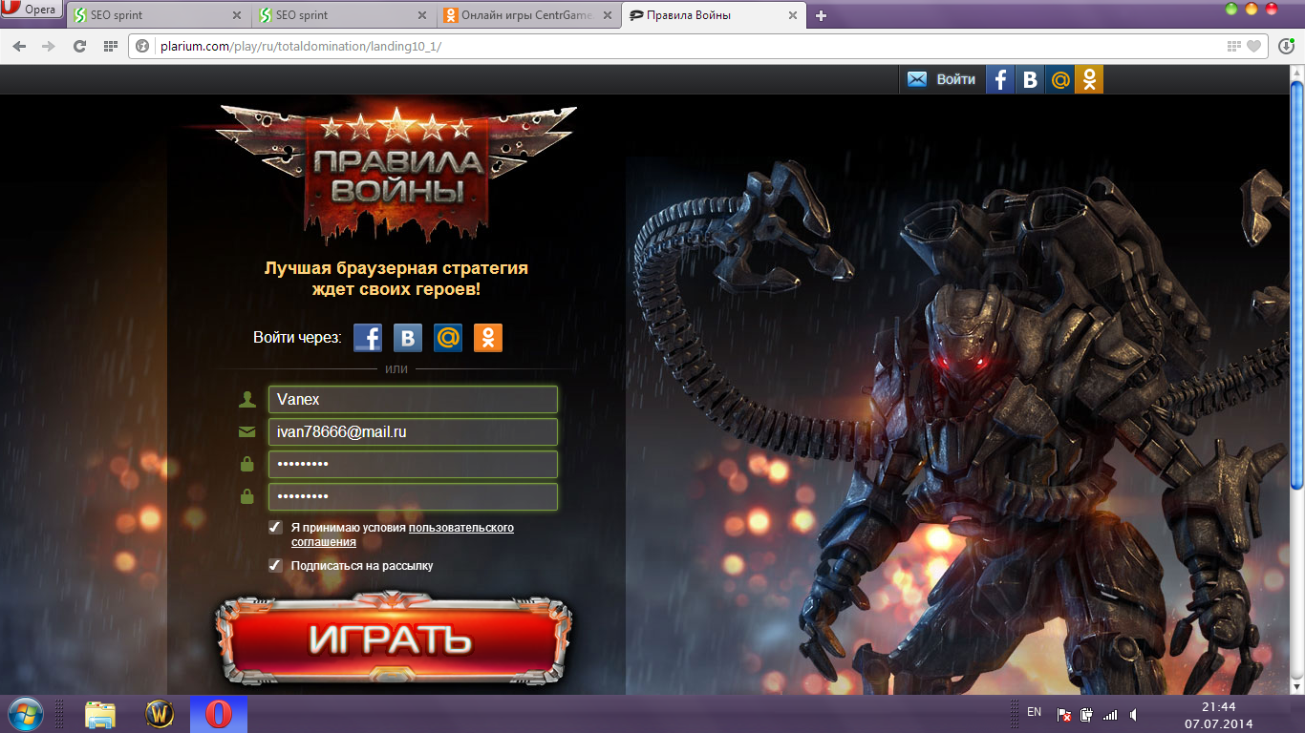The width and height of the screenshot is (1305, 733).
Task: Open a new tab with the plus button
Action: click(x=821, y=15)
